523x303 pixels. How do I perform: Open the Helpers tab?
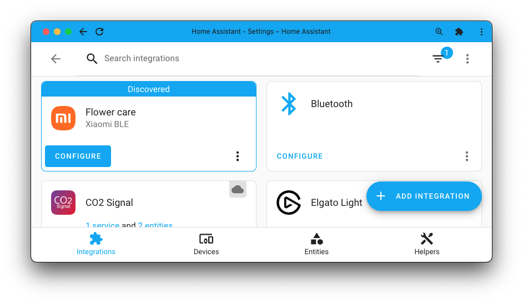(x=426, y=244)
